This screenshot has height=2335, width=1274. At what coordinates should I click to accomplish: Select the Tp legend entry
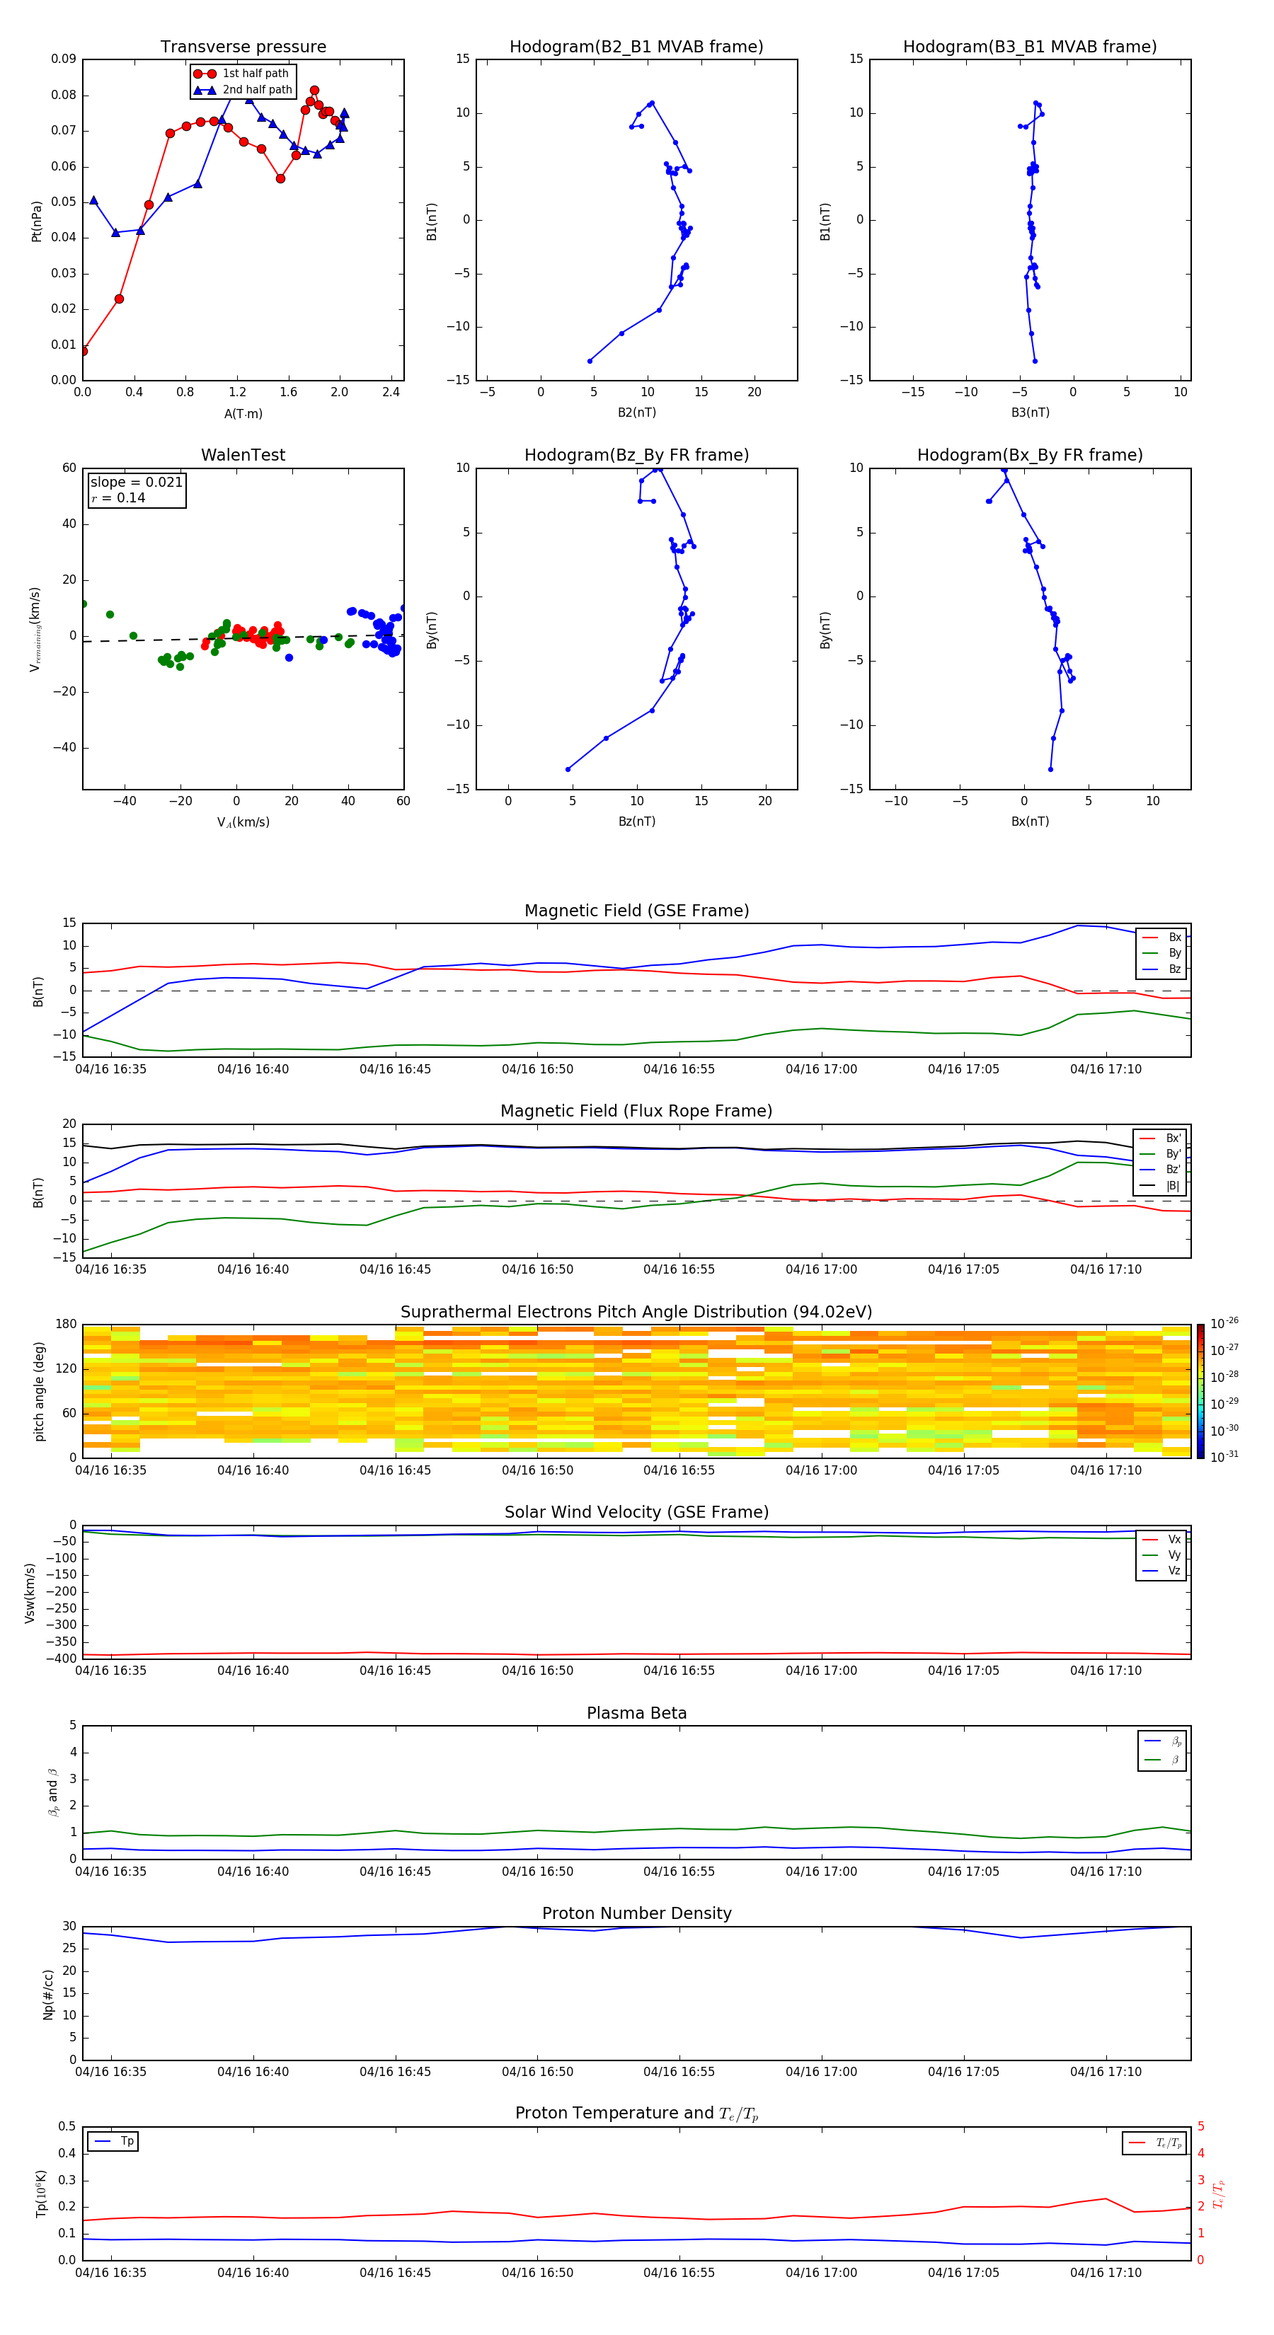tap(113, 2141)
